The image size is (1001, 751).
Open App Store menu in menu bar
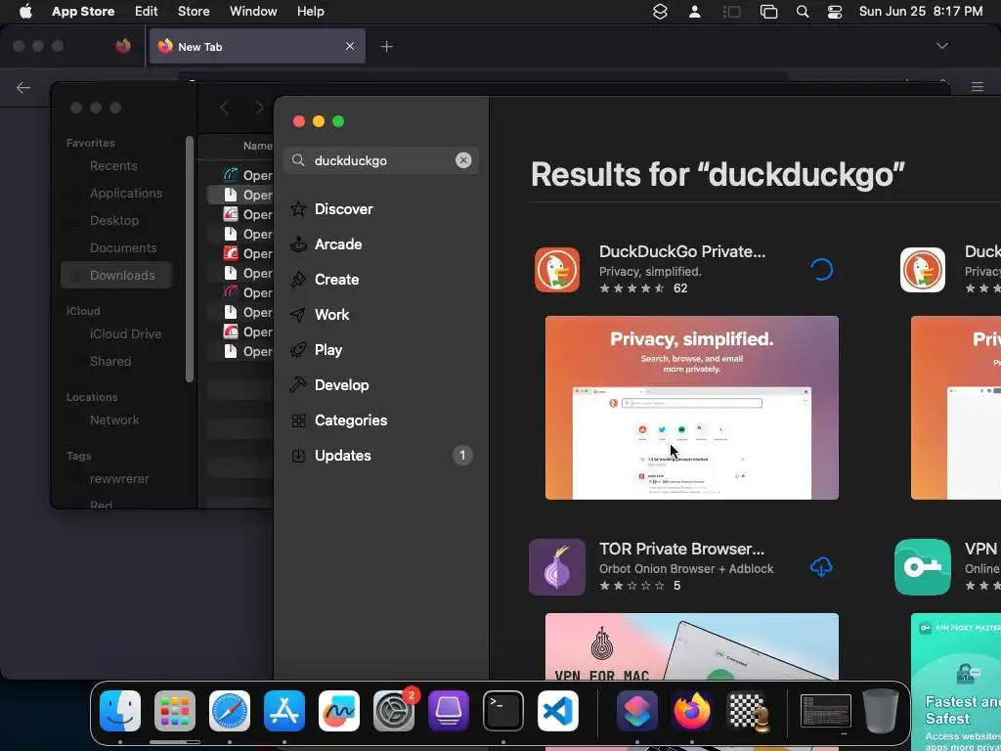(83, 11)
